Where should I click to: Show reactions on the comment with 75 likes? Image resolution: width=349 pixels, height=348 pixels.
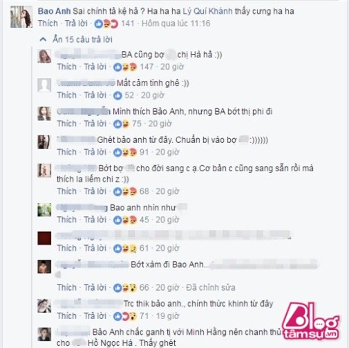(x=121, y=124)
